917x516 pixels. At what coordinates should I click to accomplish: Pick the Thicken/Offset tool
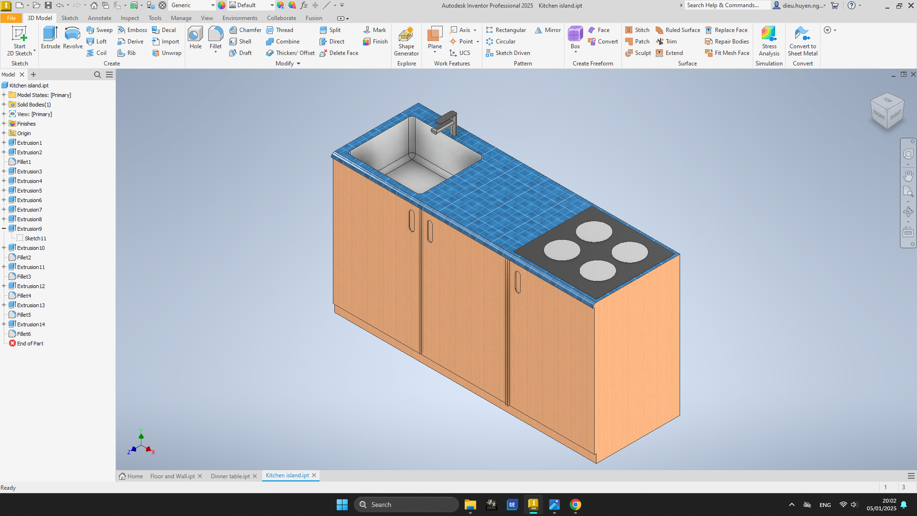[x=290, y=53]
